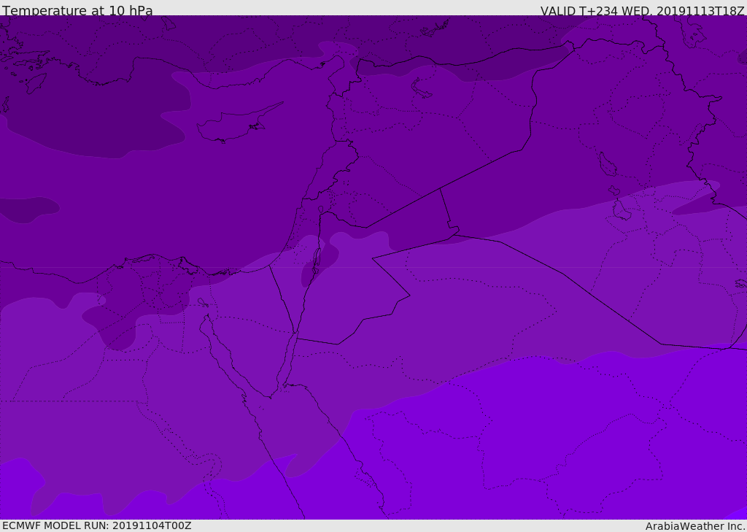Click the 'ECMWF MODEL RUN: 20191104T00Z' text
Screen dimensions: 747x532
coord(97,525)
